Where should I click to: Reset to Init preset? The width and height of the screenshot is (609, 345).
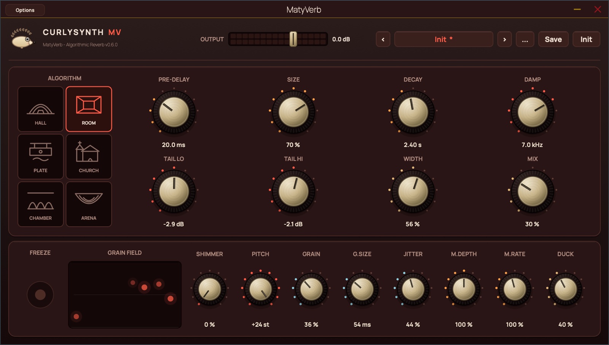coord(586,39)
